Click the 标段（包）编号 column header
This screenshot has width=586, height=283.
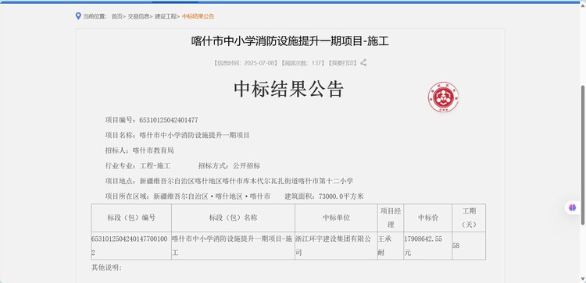point(131,218)
